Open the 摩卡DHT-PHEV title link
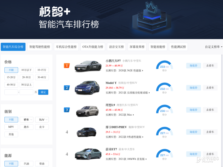Screen dimensions: 223x167 tap(116, 127)
